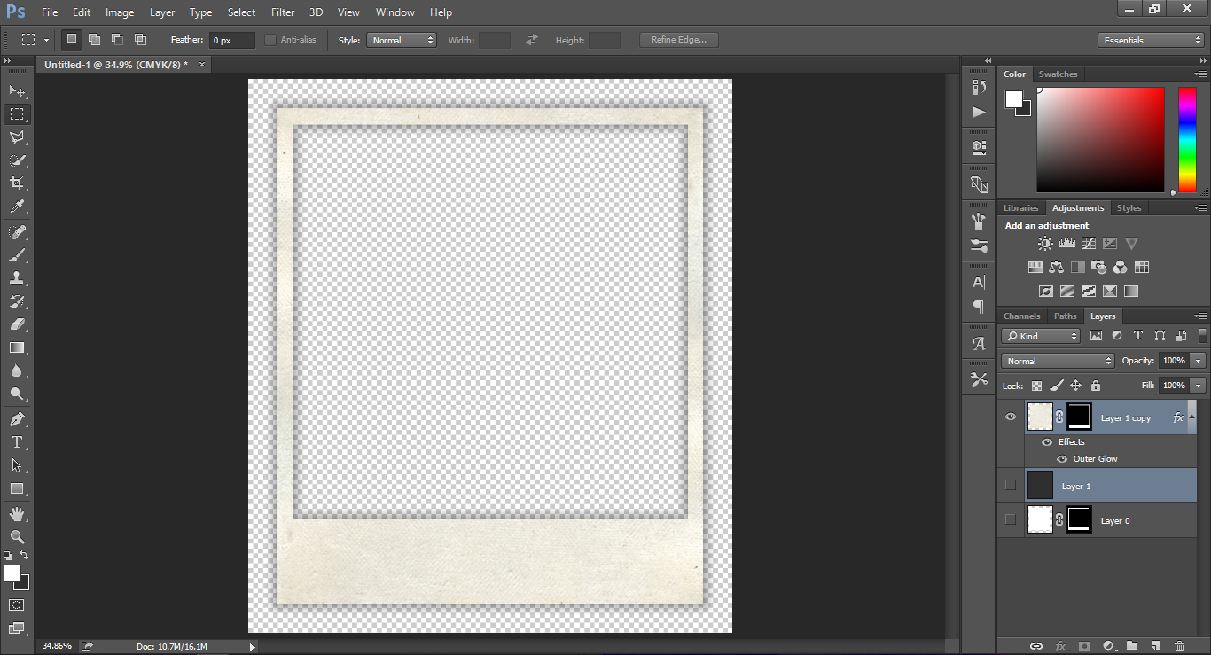The height and width of the screenshot is (655, 1211).
Task: Create a new layer
Action: pyautogui.click(x=1155, y=646)
